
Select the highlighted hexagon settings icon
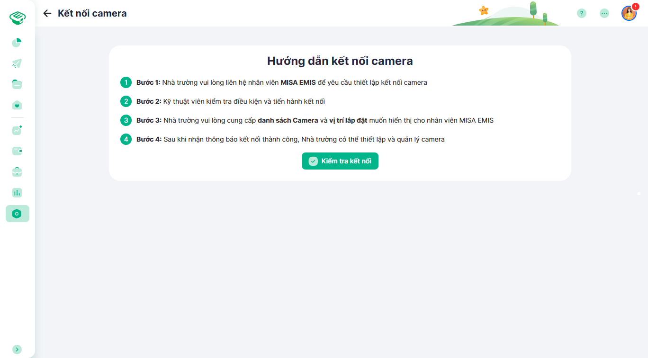pos(17,214)
